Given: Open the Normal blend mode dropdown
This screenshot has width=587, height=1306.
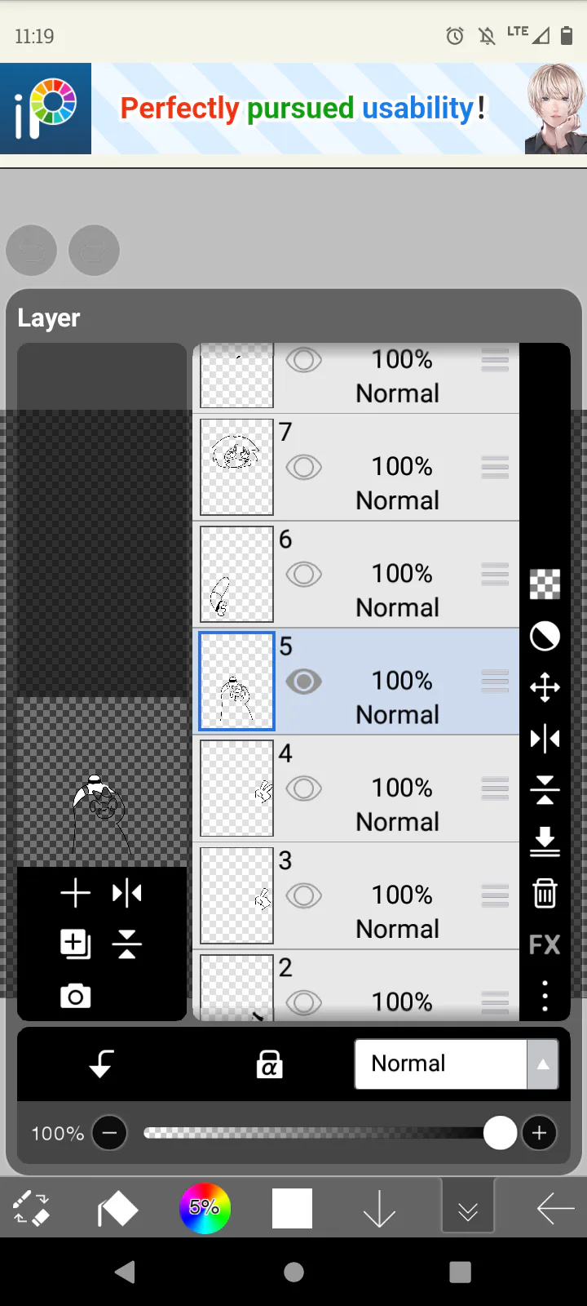Looking at the screenshot, I should tap(440, 1064).
